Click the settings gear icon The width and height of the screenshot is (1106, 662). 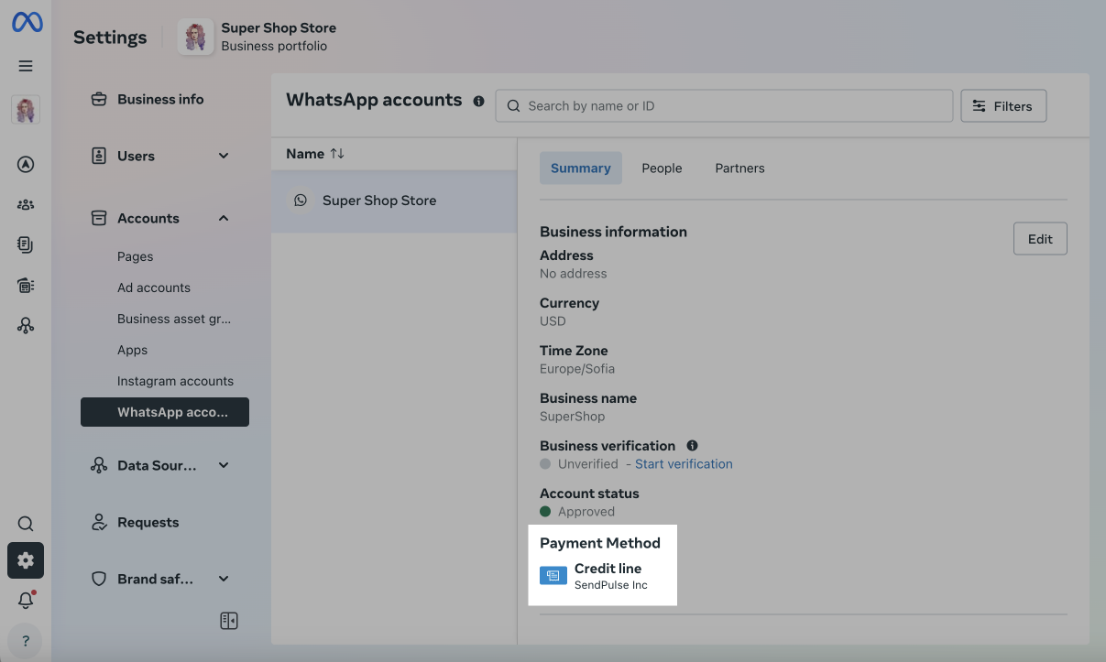coord(26,560)
